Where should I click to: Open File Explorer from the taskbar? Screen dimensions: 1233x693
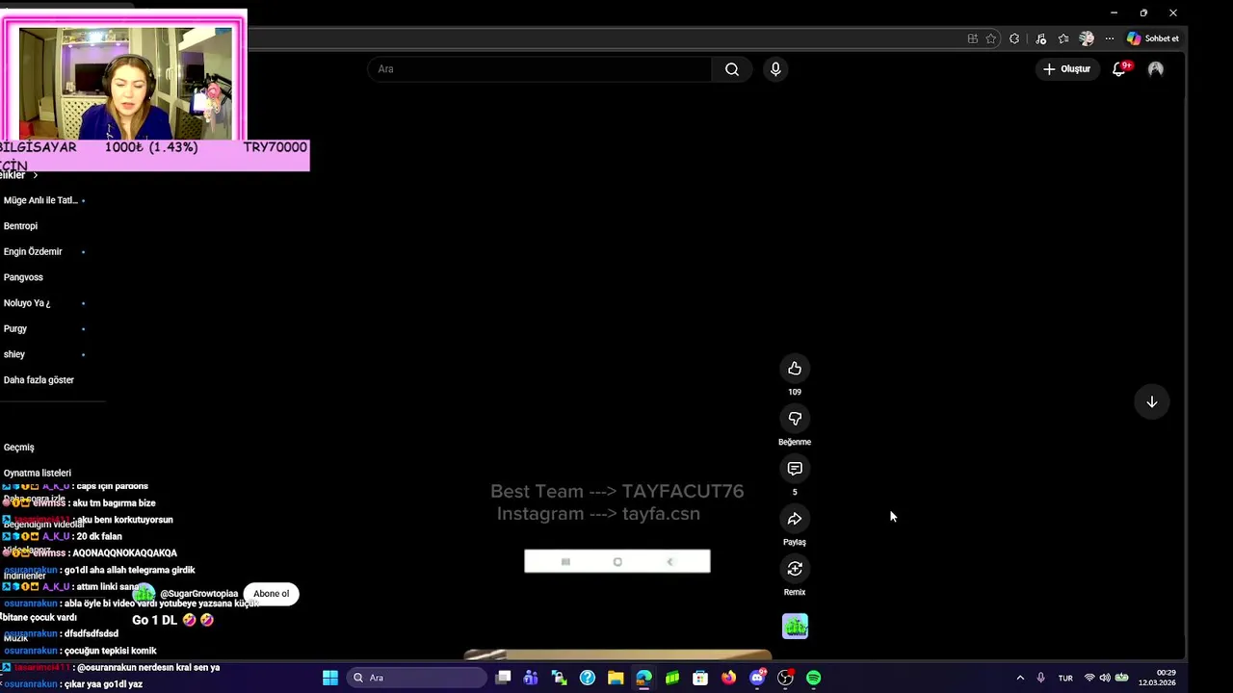pos(616,678)
